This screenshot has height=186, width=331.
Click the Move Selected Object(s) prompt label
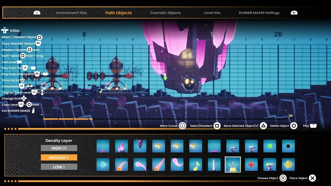point(241,126)
